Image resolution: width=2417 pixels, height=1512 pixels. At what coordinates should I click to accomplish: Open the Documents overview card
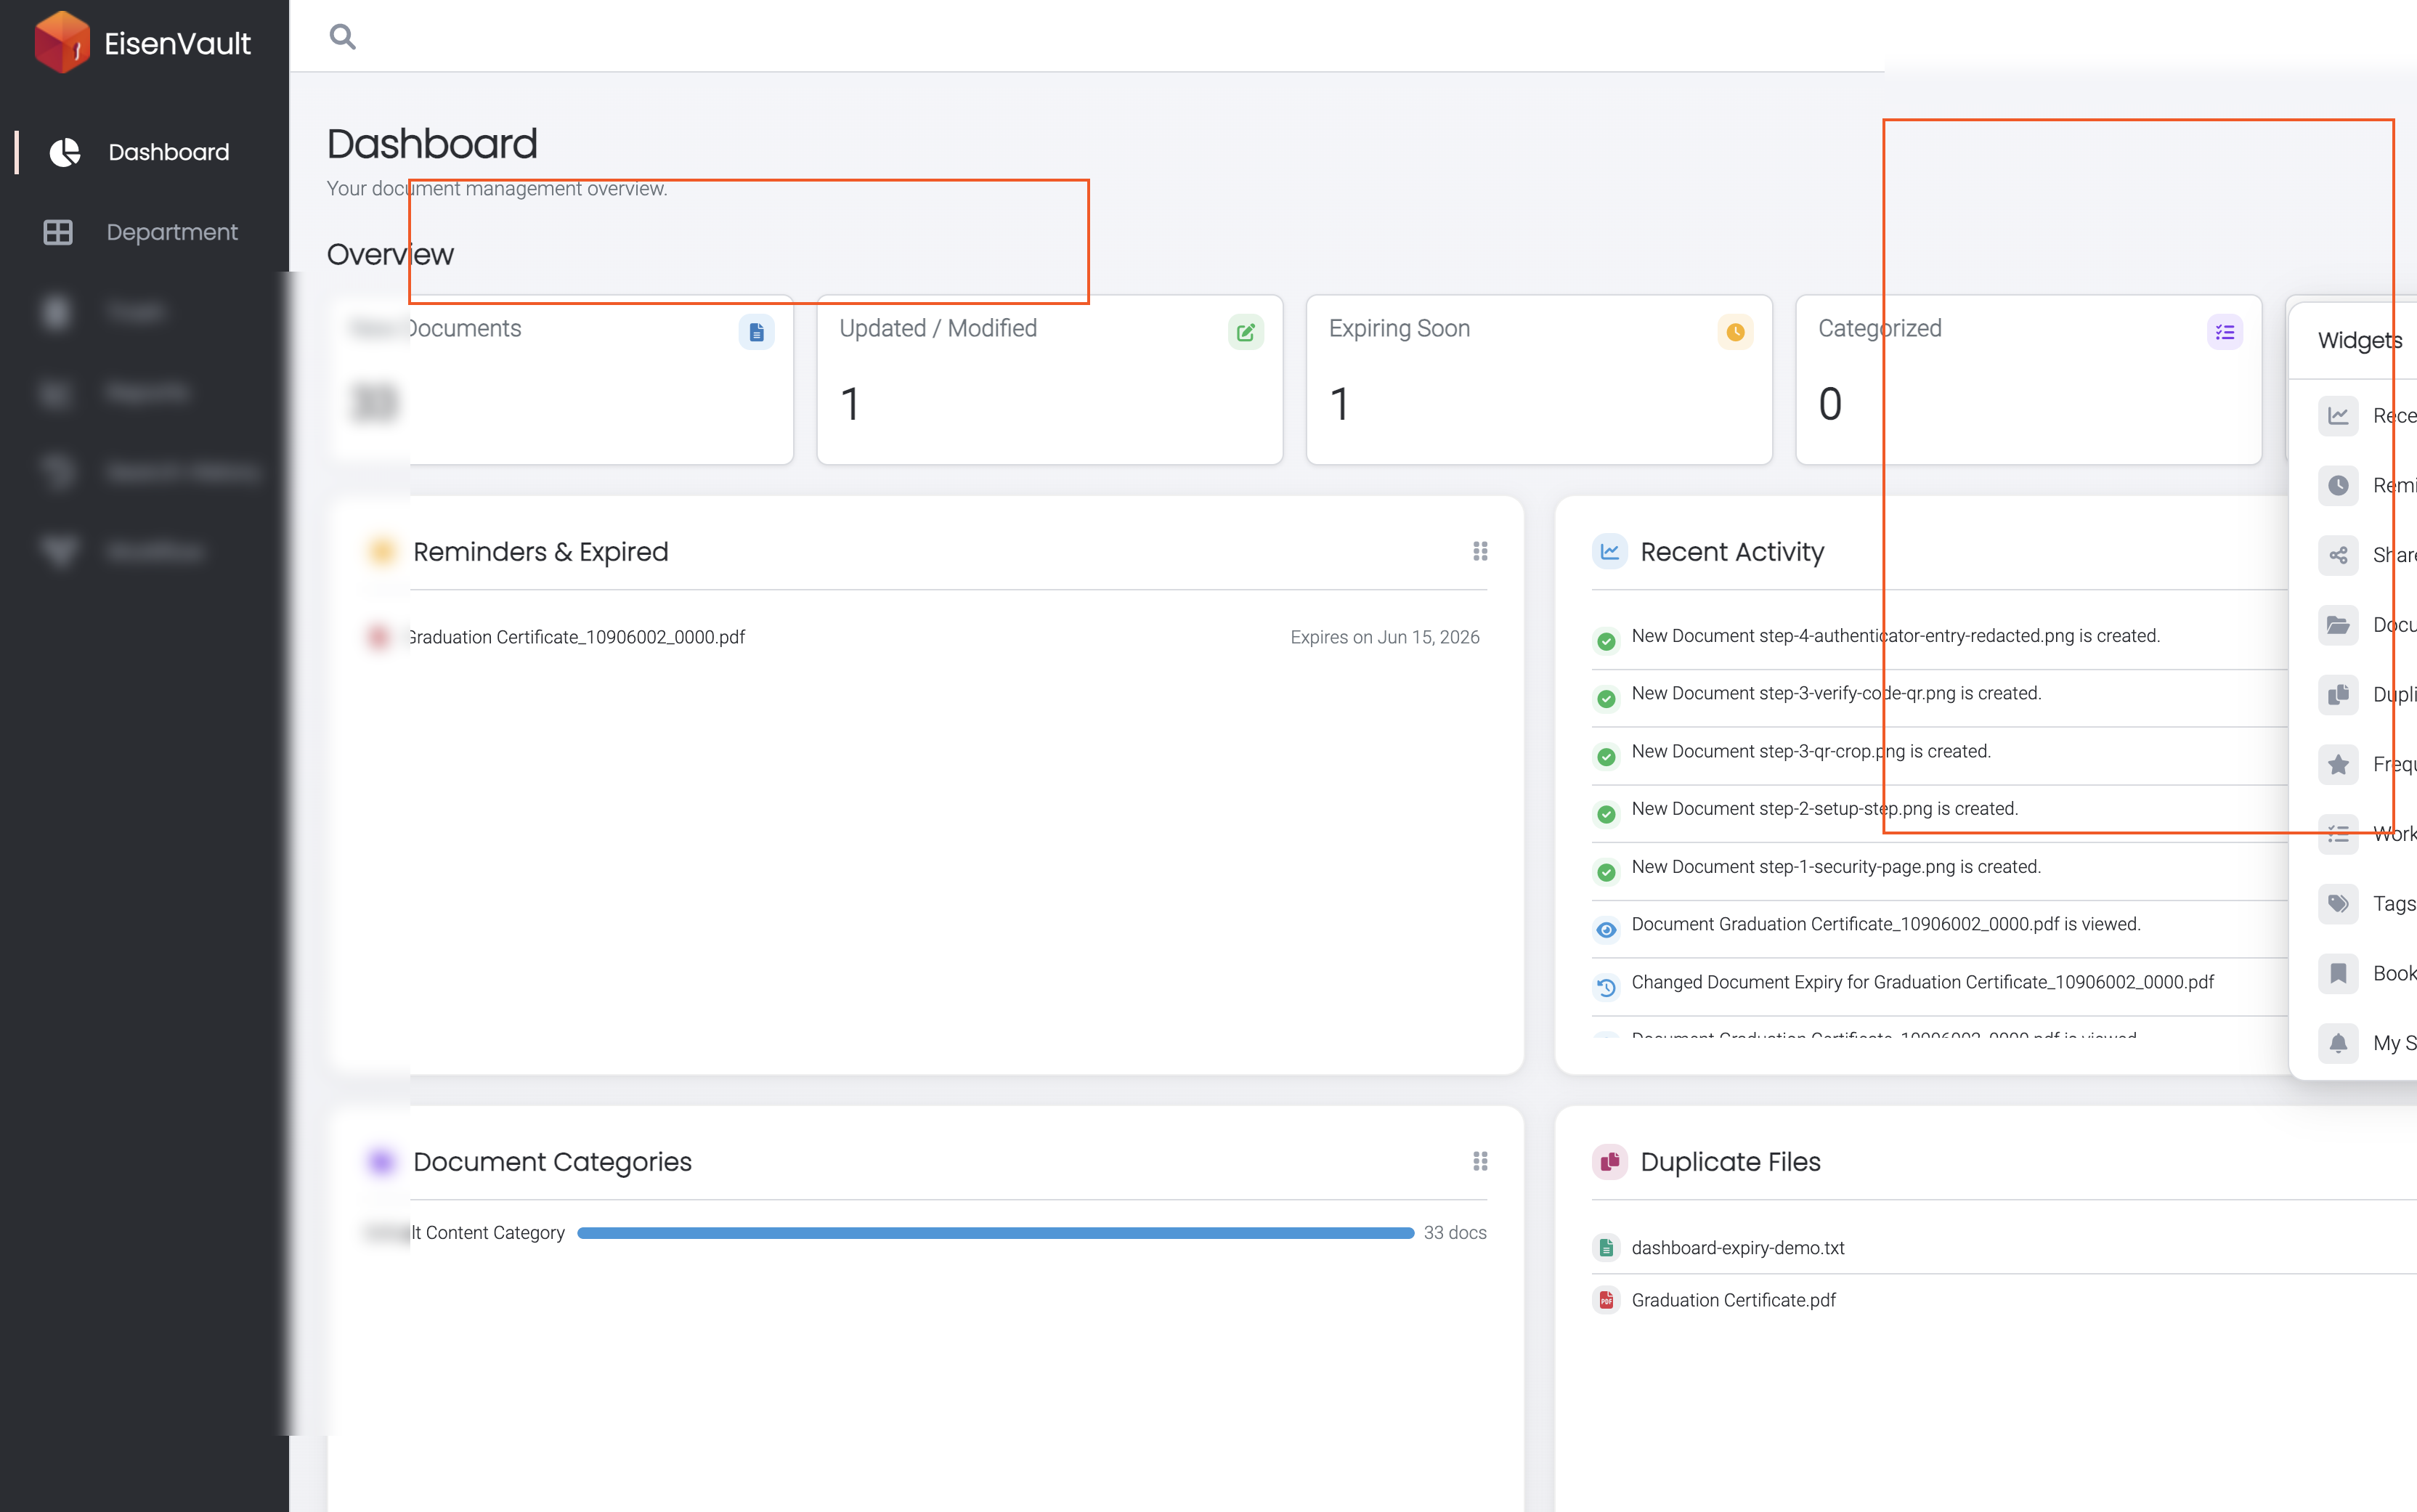(x=560, y=379)
